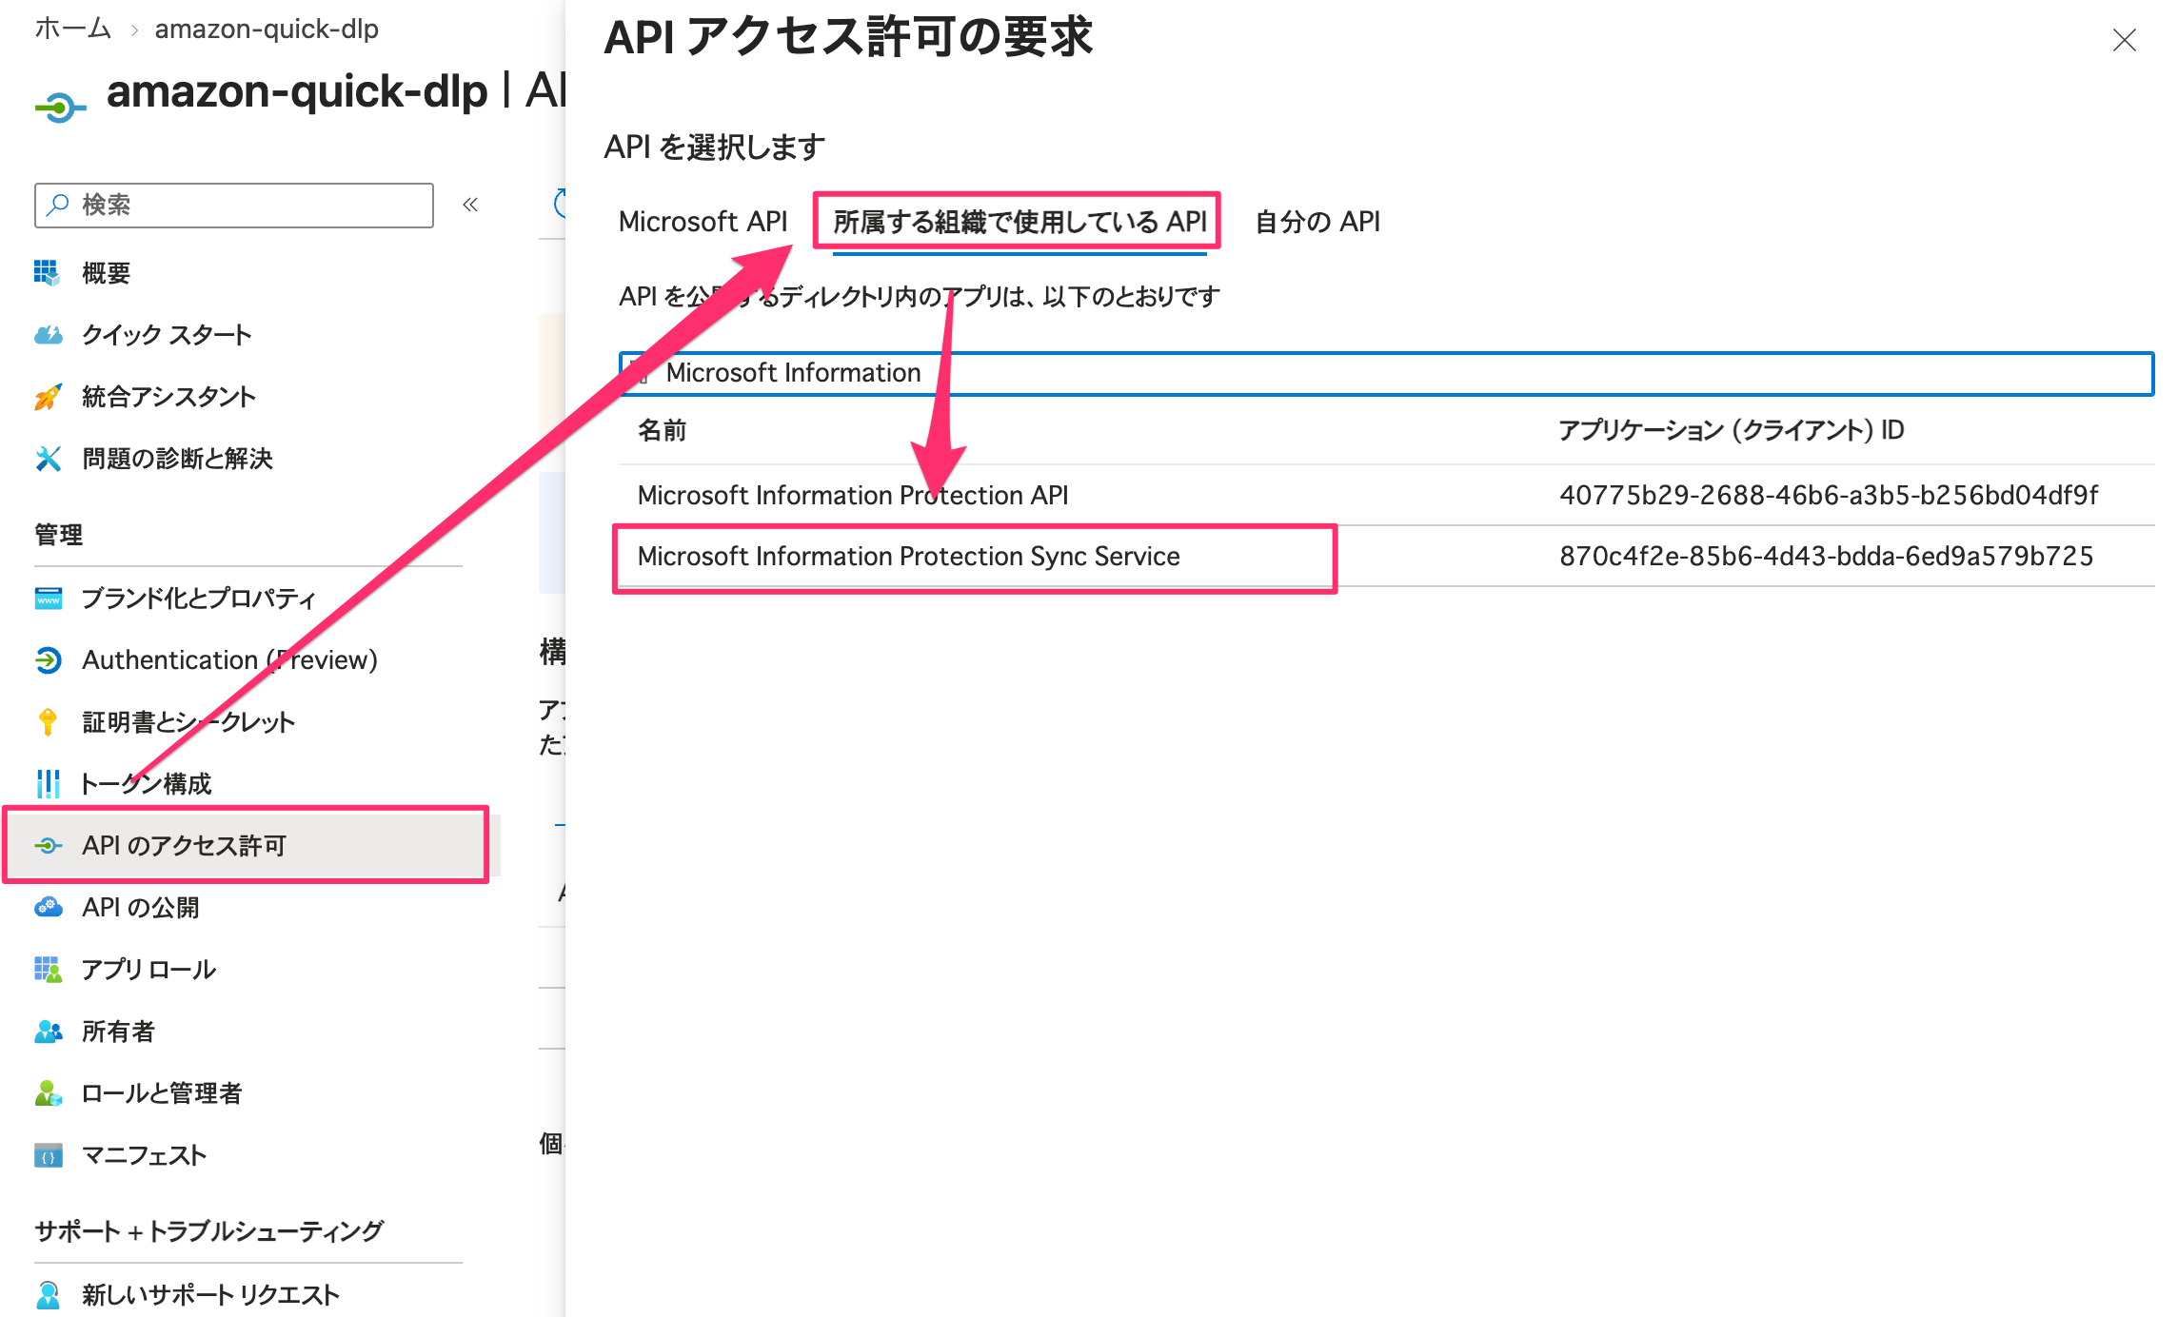Viewport: 2178px width, 1317px height.
Task: Click the 統合アシスタント rocket icon
Action: tap(48, 397)
